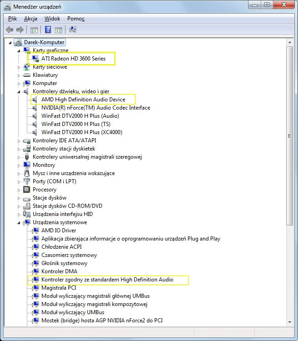
Task: Collapse Kontrolery dźwięku, wideo i gier
Action: tap(19, 92)
